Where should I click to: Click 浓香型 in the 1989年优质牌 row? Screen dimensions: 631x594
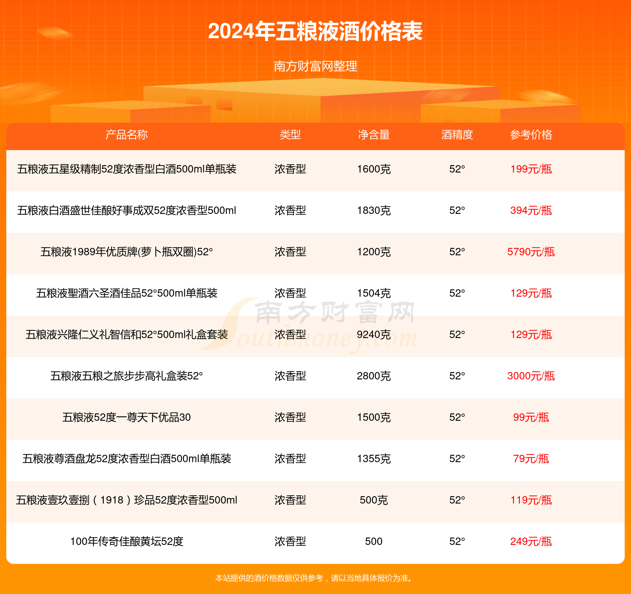click(290, 252)
